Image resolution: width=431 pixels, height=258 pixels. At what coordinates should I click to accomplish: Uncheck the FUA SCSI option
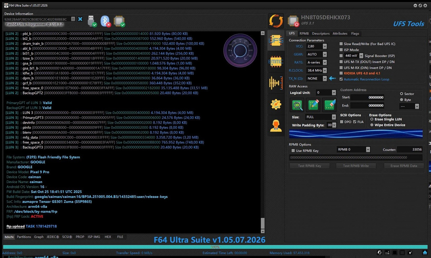[355, 122]
